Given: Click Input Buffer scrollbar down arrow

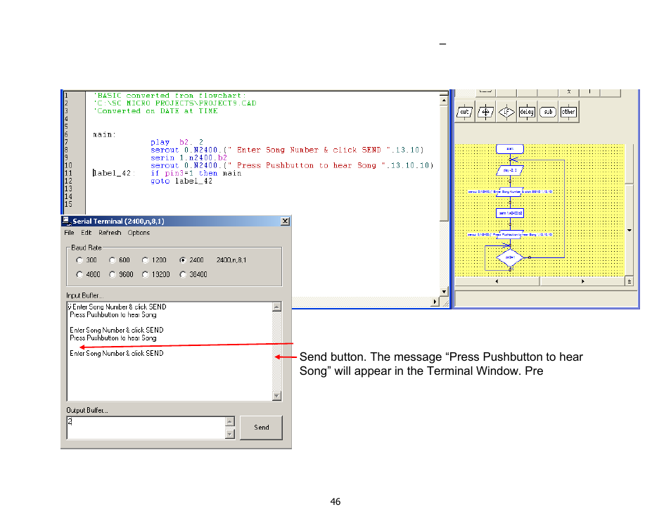Looking at the screenshot, I should pyautogui.click(x=277, y=396).
